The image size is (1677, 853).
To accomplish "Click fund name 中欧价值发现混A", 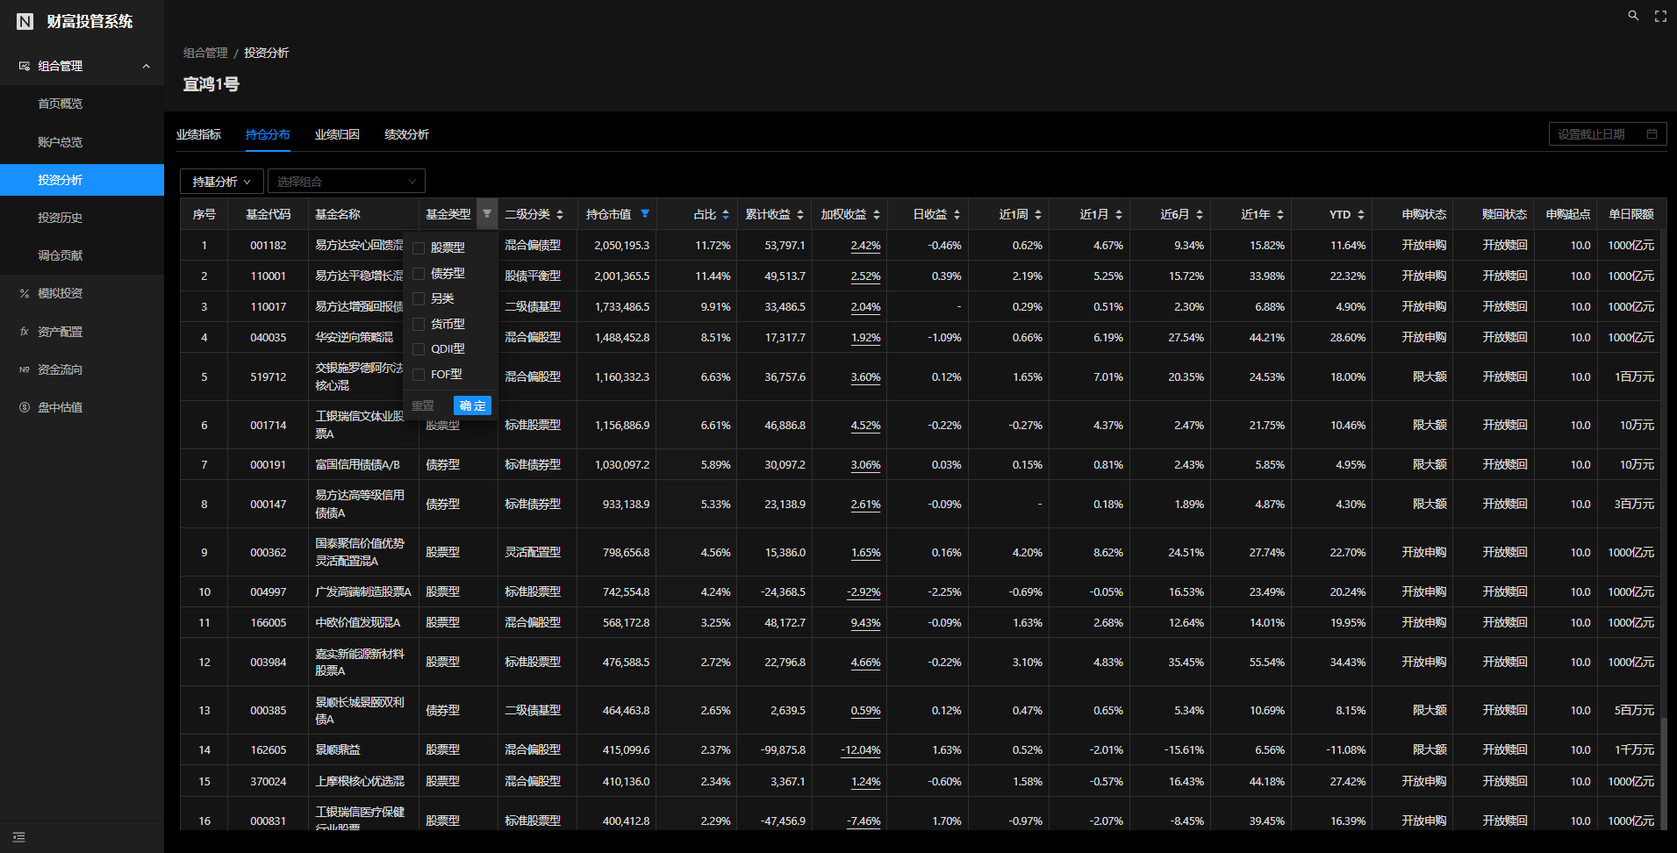I will click(x=358, y=623).
